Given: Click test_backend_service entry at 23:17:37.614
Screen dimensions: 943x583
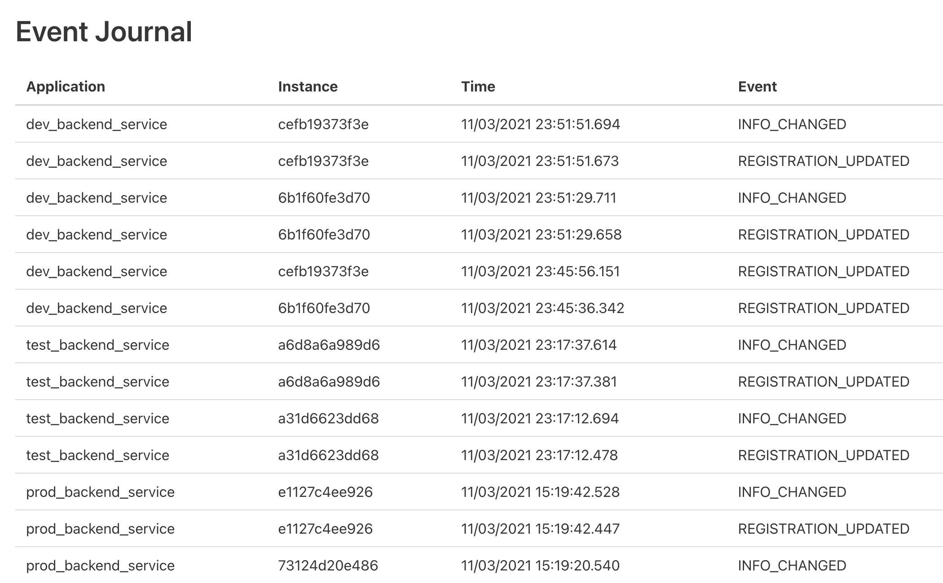Looking at the screenshot, I should click(97, 345).
